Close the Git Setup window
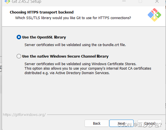This screenshot has width=166, height=130. point(157,1)
